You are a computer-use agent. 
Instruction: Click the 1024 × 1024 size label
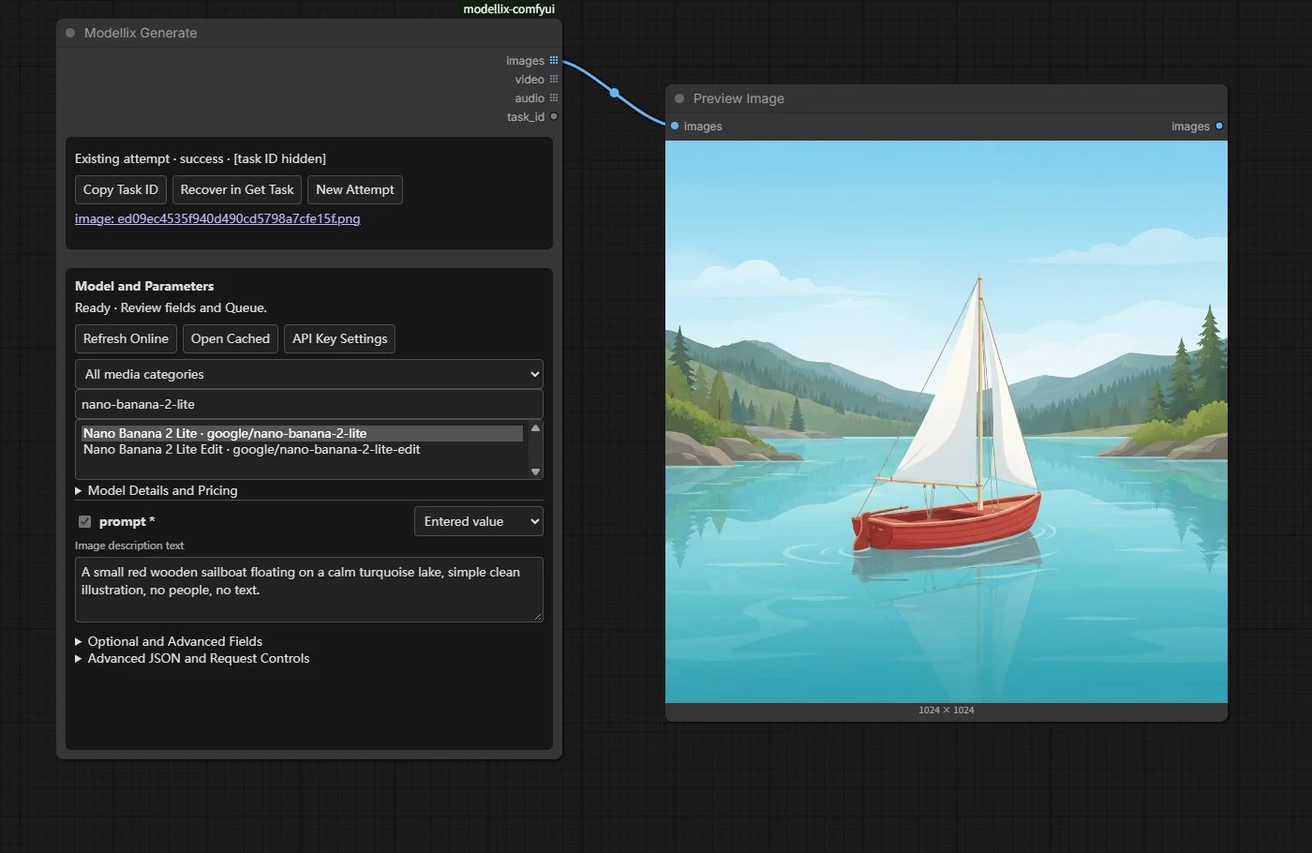[x=947, y=711]
